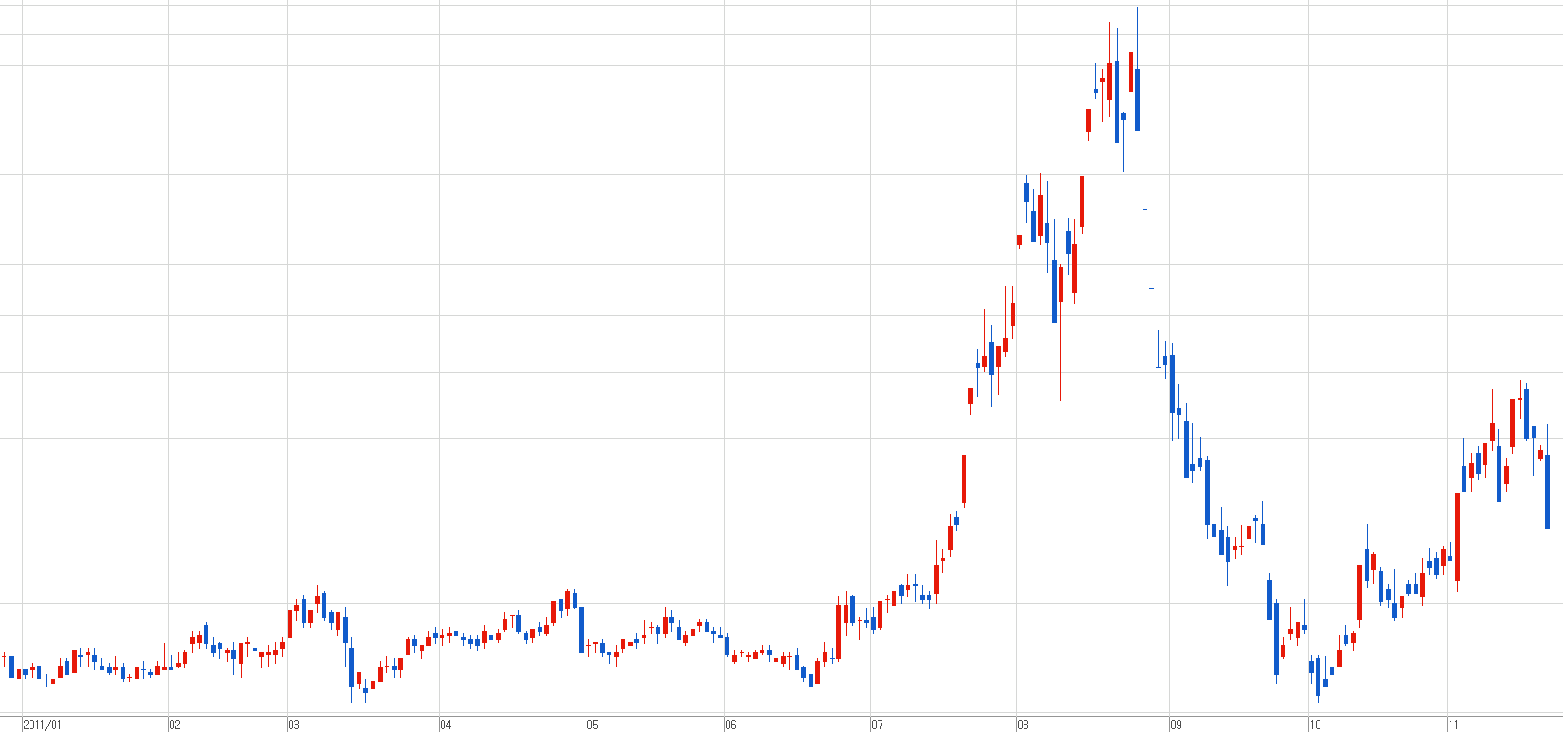Click the August red candle with longest lower wick

coord(1060,286)
